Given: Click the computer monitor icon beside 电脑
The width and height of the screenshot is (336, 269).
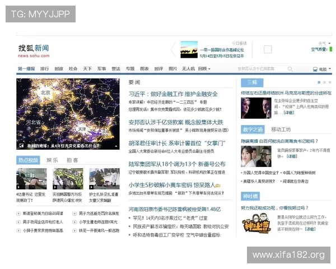Looking at the screenshot, I should [x=315, y=69].
